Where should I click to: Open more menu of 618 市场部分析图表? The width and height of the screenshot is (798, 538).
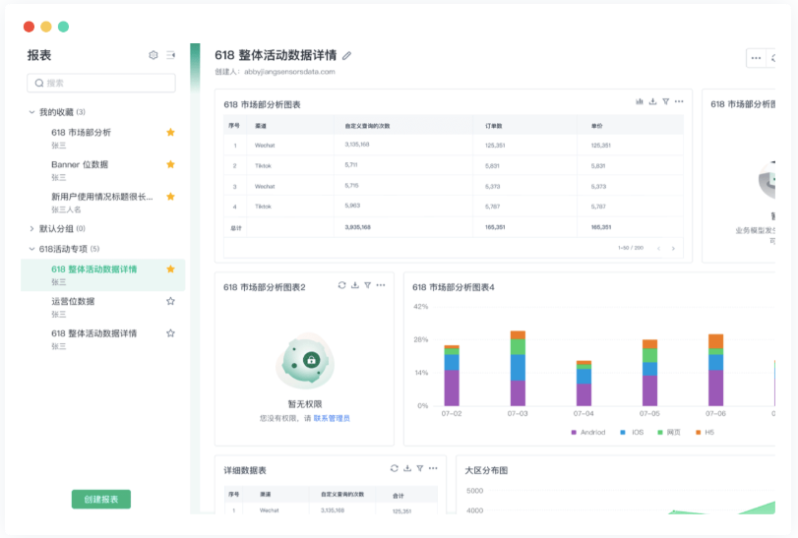click(679, 101)
